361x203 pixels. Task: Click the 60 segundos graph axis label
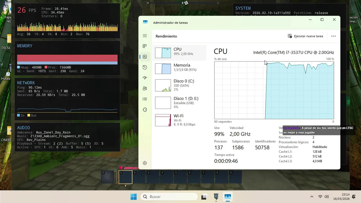click(x=223, y=122)
